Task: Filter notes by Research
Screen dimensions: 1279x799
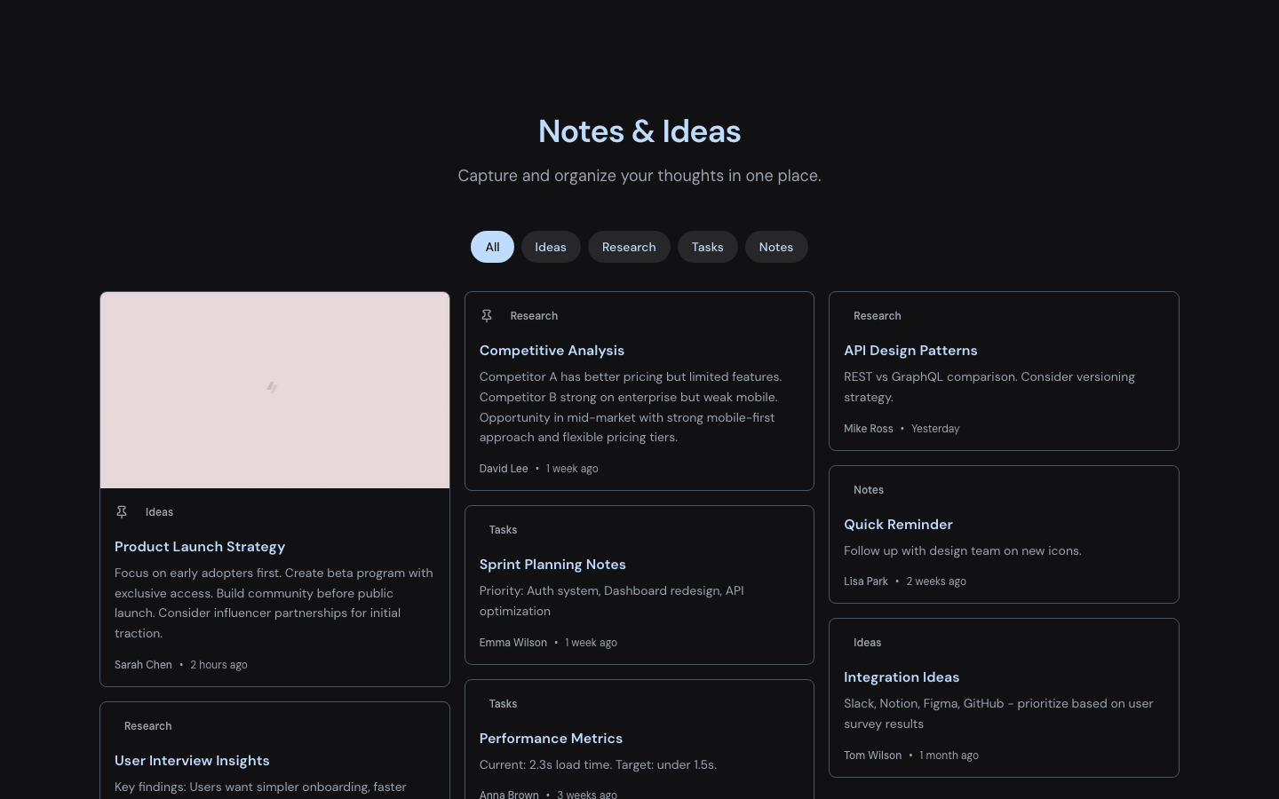Action: pos(629,247)
